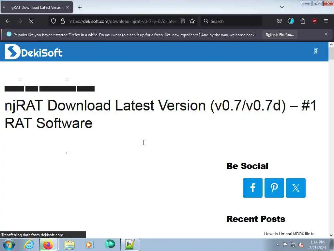Bookmark this page with the star
334x251 pixels.
click(x=192, y=21)
